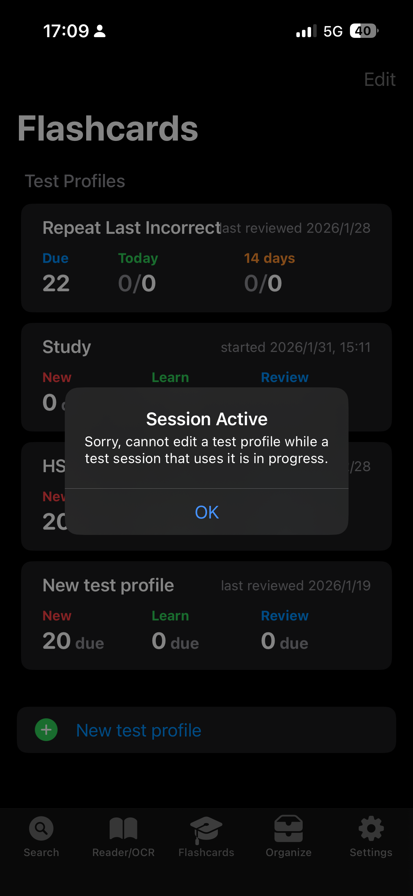
Task: Tap the battery indicator in status bar
Action: click(364, 31)
